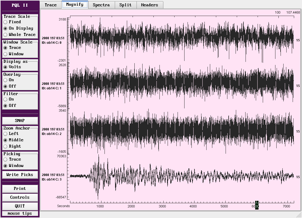
Task: Open the Controls panel
Action: pos(20,197)
